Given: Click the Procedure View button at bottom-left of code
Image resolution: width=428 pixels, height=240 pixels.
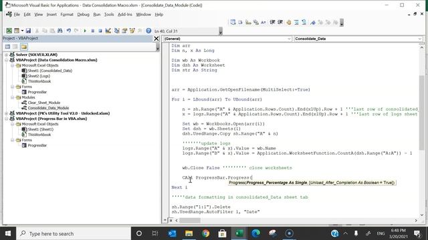Looking at the screenshot, I should (165, 221).
